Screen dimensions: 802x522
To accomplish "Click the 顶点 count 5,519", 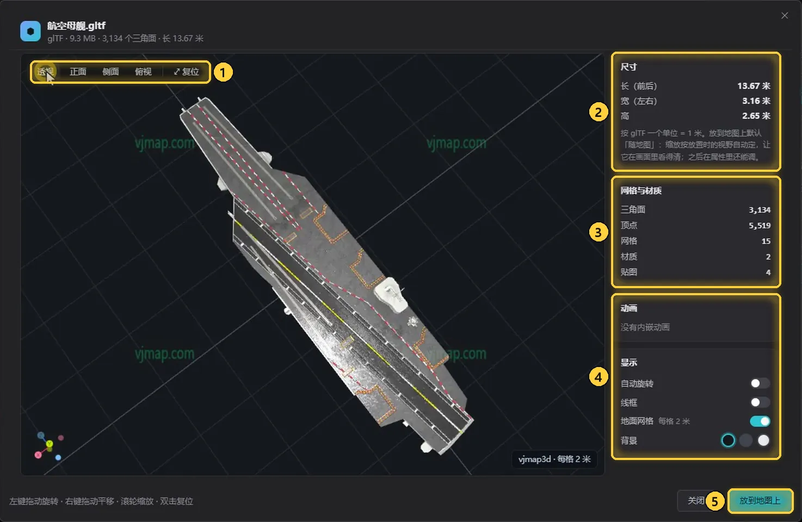I will (760, 226).
